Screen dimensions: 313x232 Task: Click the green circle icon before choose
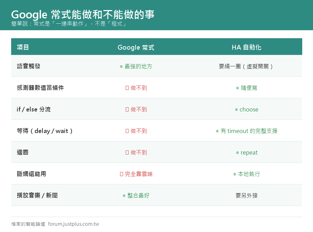click(236, 110)
